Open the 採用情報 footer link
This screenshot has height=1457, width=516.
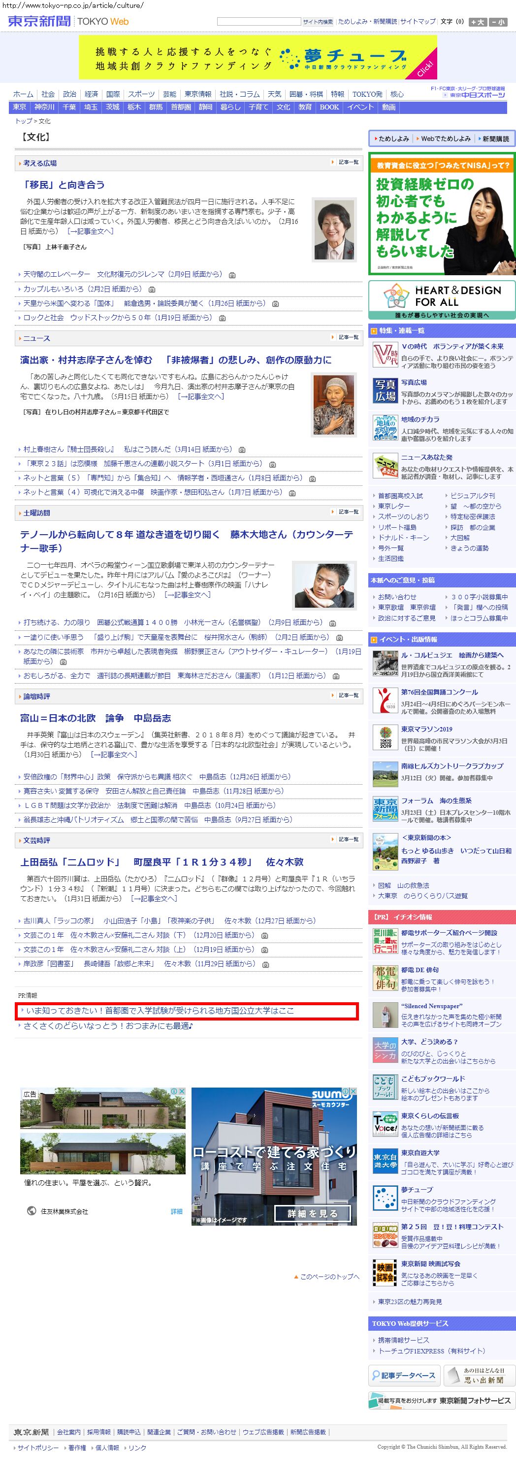pyautogui.click(x=99, y=1431)
